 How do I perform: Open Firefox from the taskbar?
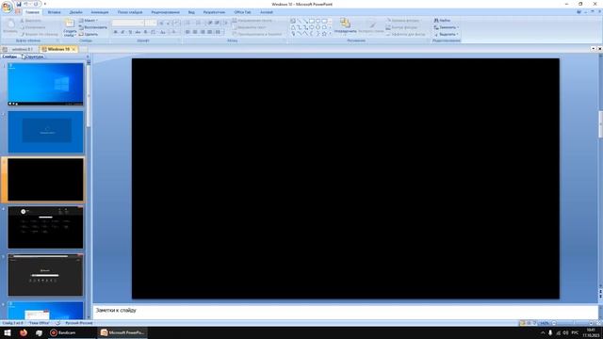tap(24, 332)
